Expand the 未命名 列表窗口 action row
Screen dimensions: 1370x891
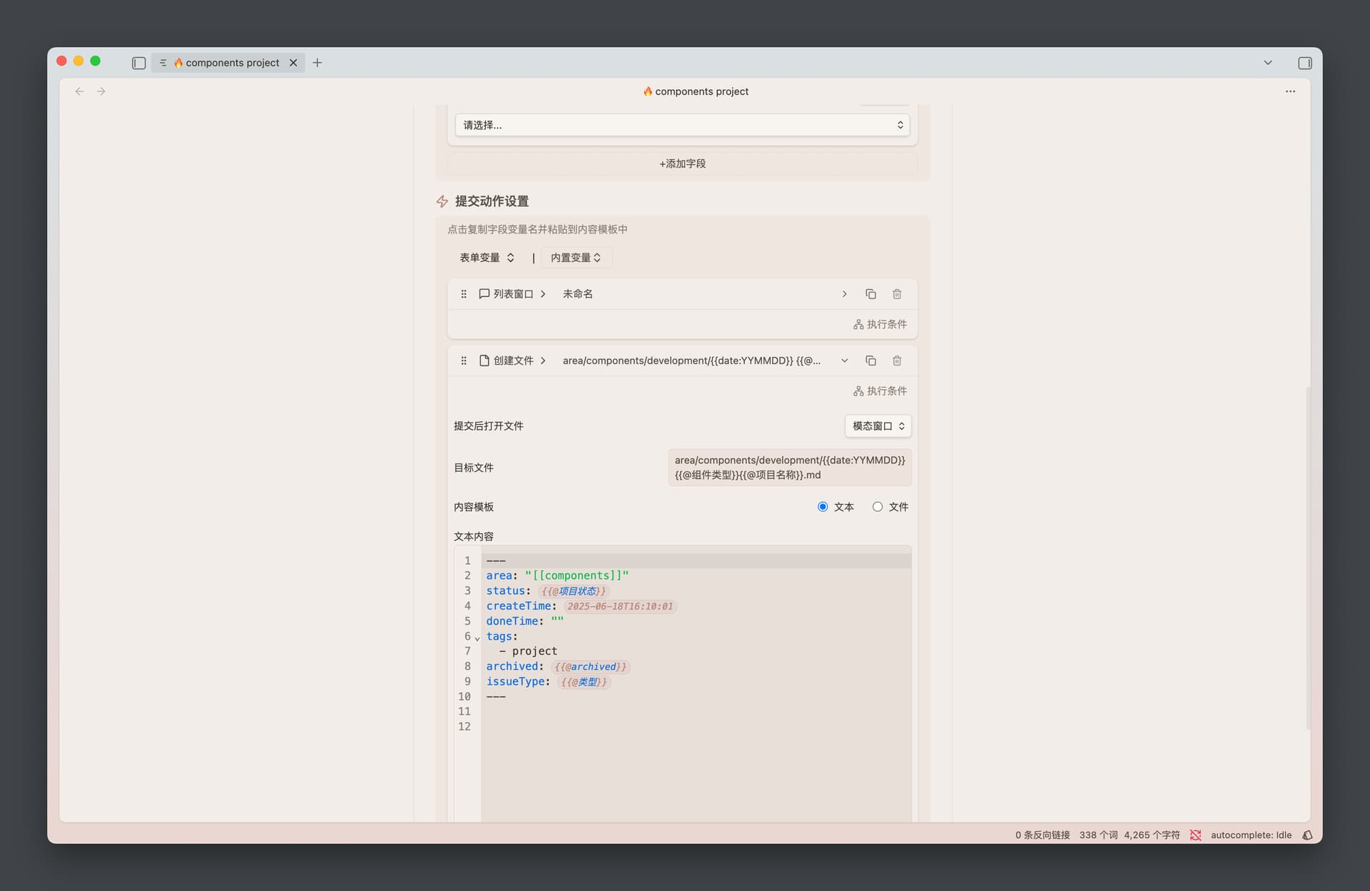[x=844, y=294]
